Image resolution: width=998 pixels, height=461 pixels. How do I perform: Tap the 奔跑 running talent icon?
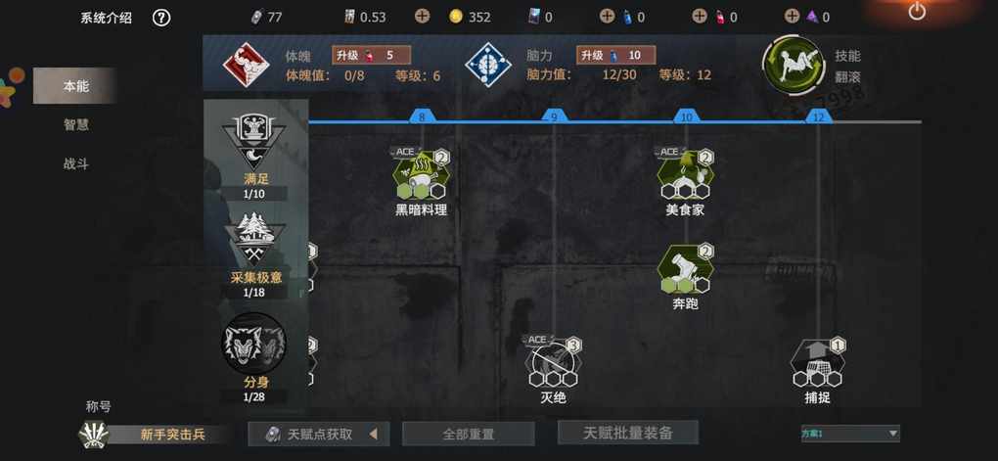pos(685,268)
